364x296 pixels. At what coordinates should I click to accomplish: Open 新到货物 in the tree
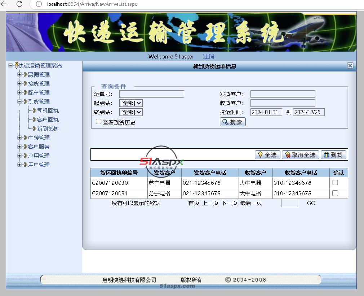[48, 129]
